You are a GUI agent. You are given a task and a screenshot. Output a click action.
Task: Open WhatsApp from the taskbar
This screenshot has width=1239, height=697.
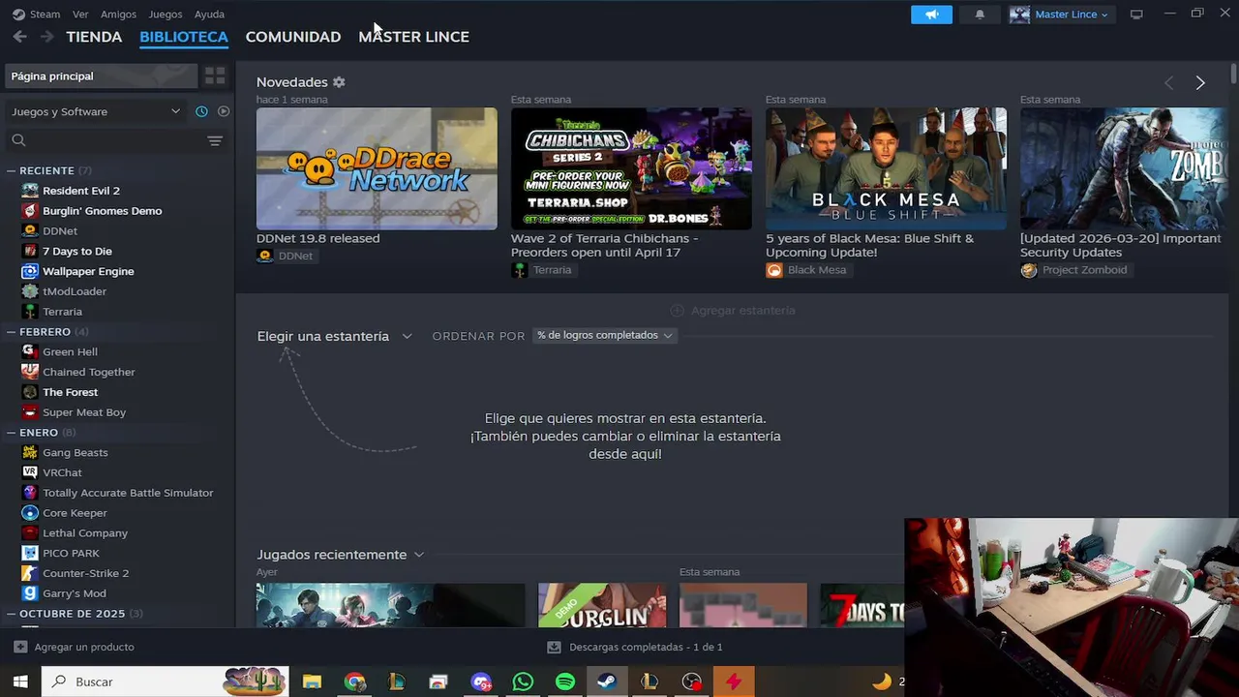[x=524, y=682]
